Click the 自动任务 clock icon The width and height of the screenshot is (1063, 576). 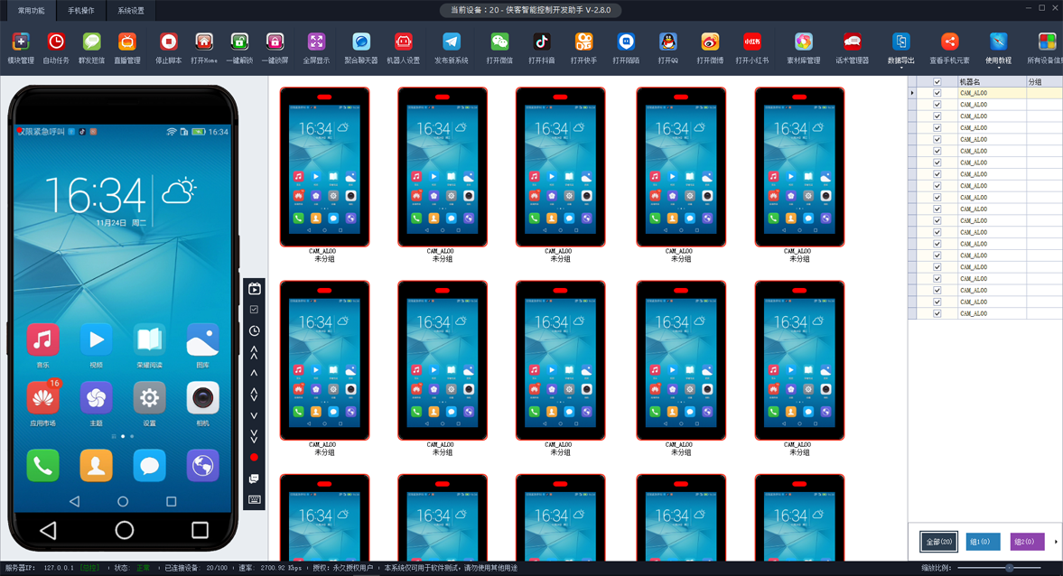click(56, 42)
